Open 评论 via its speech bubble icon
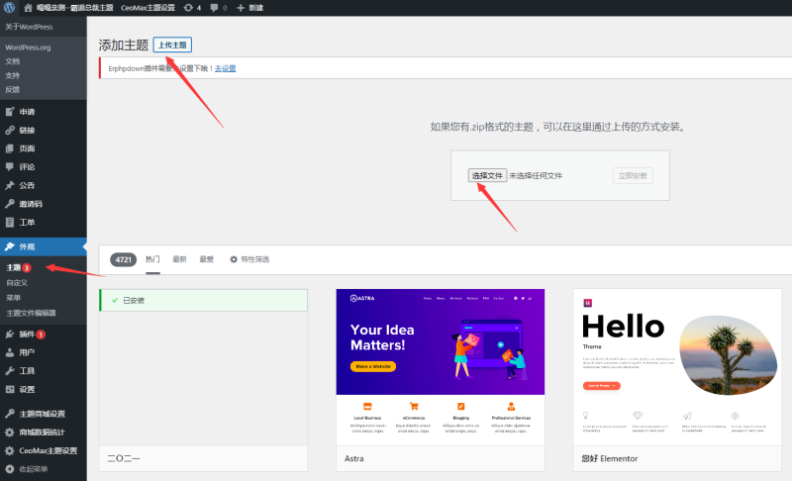Image resolution: width=792 pixels, height=481 pixels. point(10,166)
